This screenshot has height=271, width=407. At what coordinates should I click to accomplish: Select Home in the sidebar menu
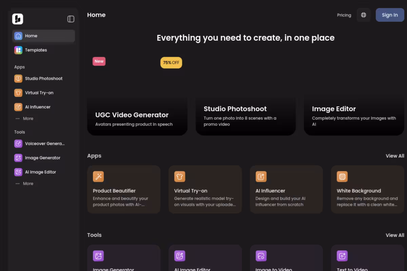[43, 36]
